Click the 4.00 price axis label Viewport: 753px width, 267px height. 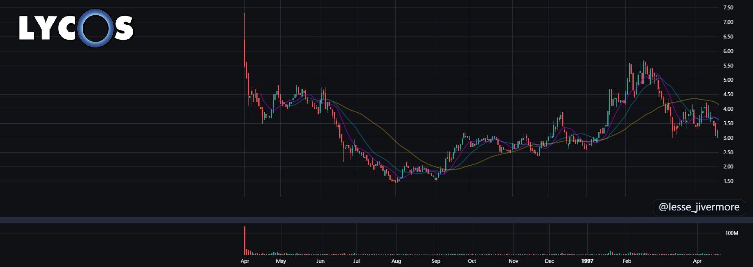pyautogui.click(x=728, y=109)
